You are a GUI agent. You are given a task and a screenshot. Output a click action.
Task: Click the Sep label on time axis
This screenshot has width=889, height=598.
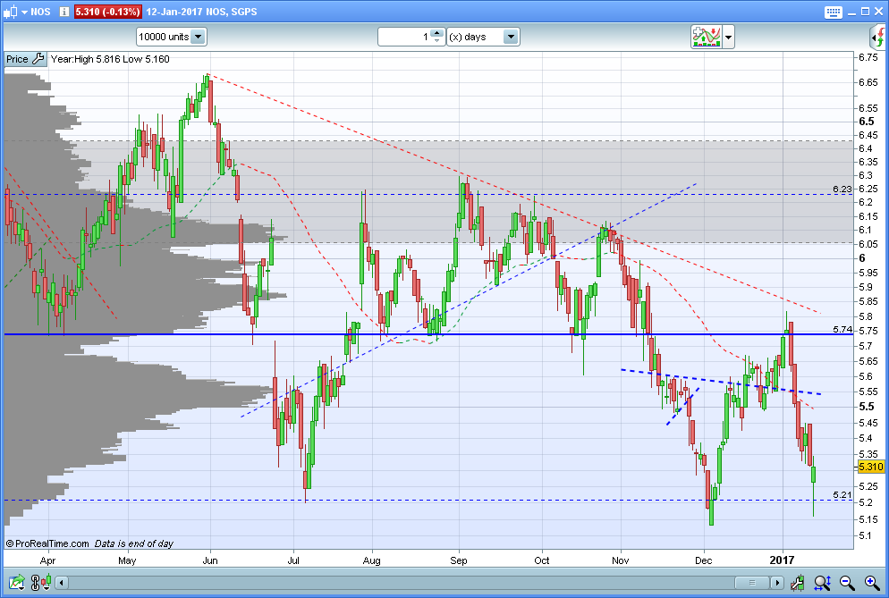[458, 560]
